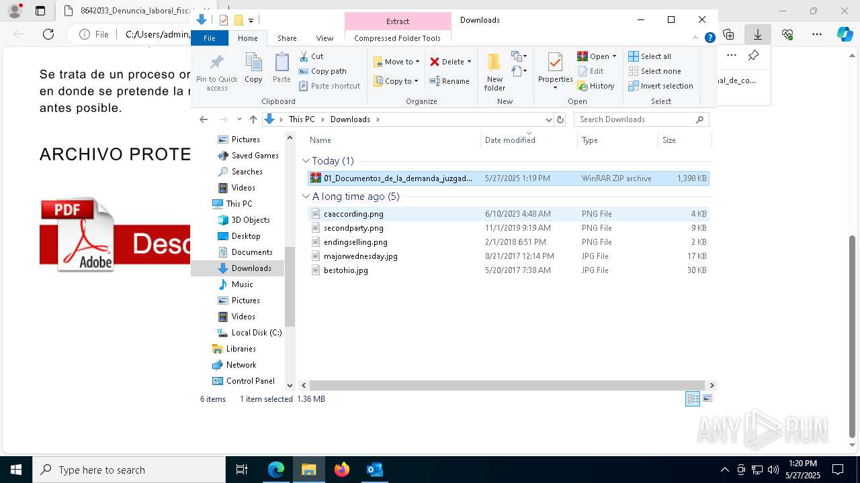Select endingselling.png file
This screenshot has width=860, height=483.
point(508,242)
